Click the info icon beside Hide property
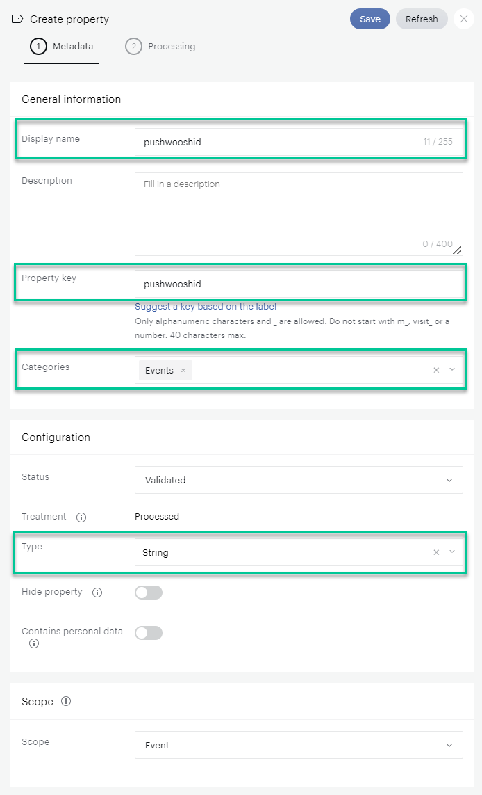This screenshot has width=482, height=795. [x=97, y=592]
